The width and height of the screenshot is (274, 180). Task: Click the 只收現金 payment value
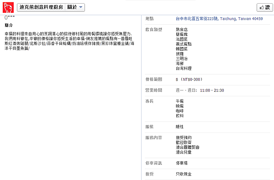[184, 174]
